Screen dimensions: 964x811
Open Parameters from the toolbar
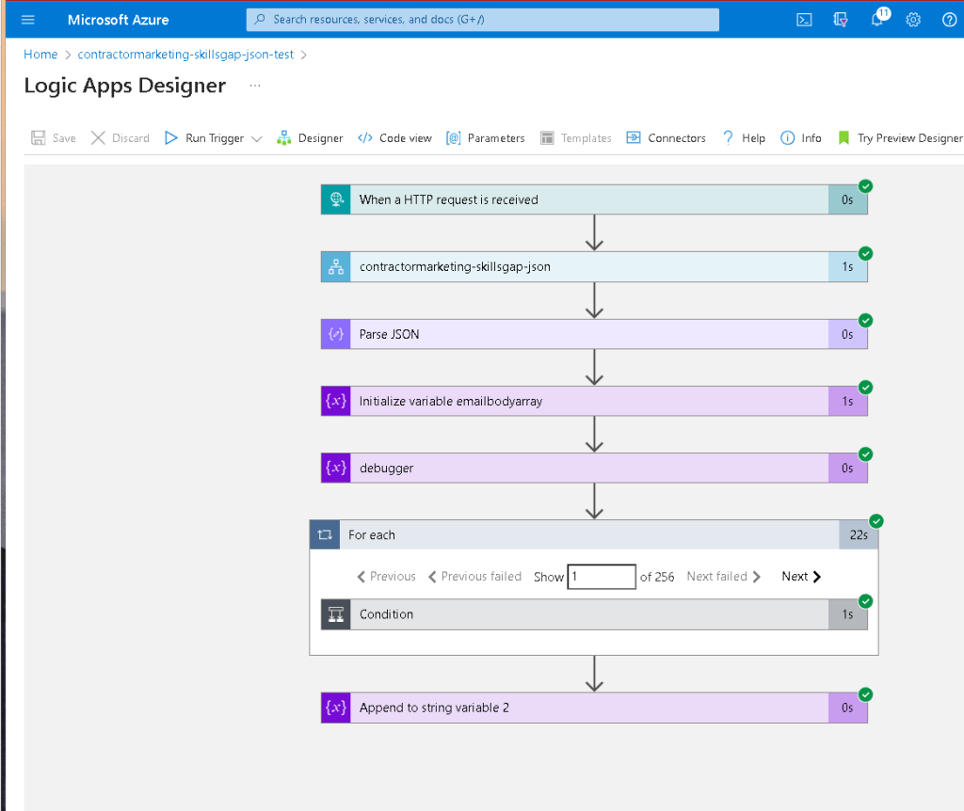(x=486, y=137)
